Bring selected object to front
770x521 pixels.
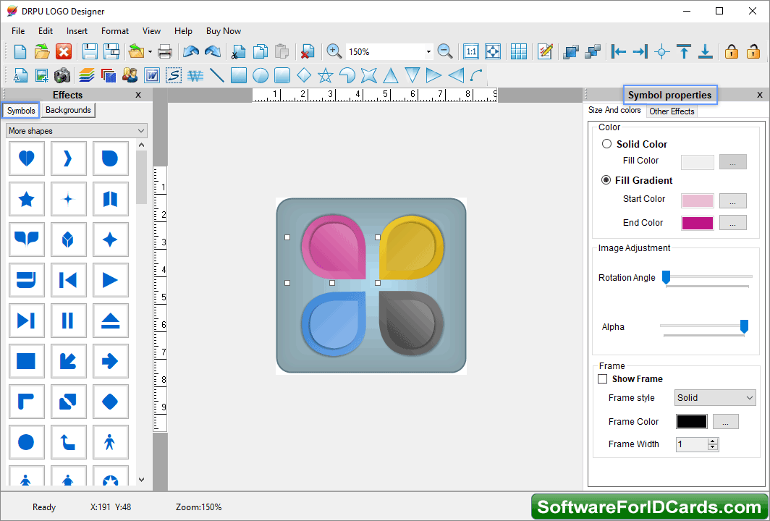point(570,51)
